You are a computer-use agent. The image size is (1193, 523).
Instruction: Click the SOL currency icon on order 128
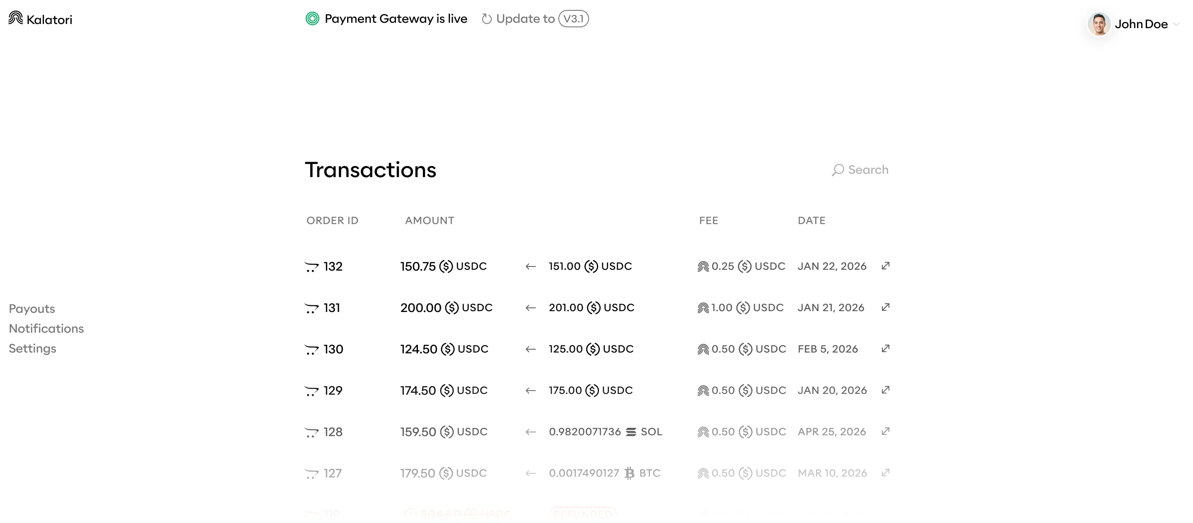[632, 431]
